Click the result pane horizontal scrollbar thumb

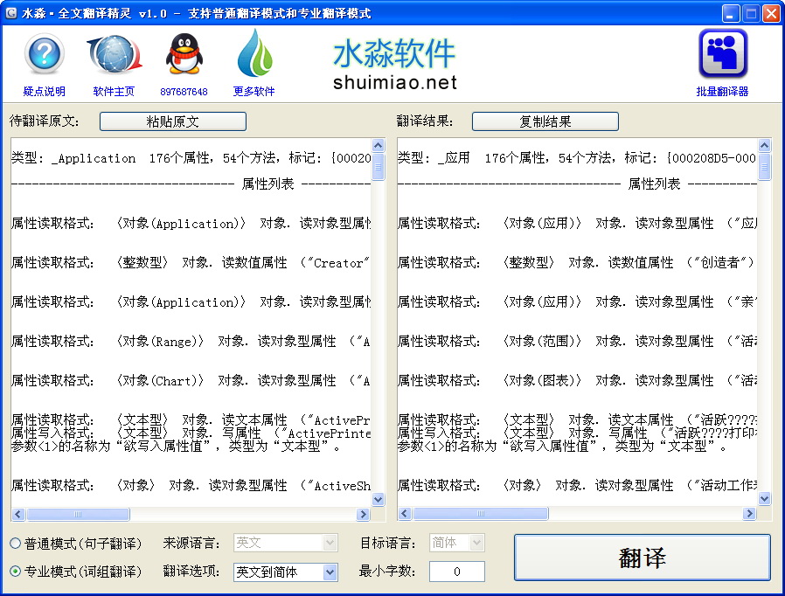click(481, 514)
